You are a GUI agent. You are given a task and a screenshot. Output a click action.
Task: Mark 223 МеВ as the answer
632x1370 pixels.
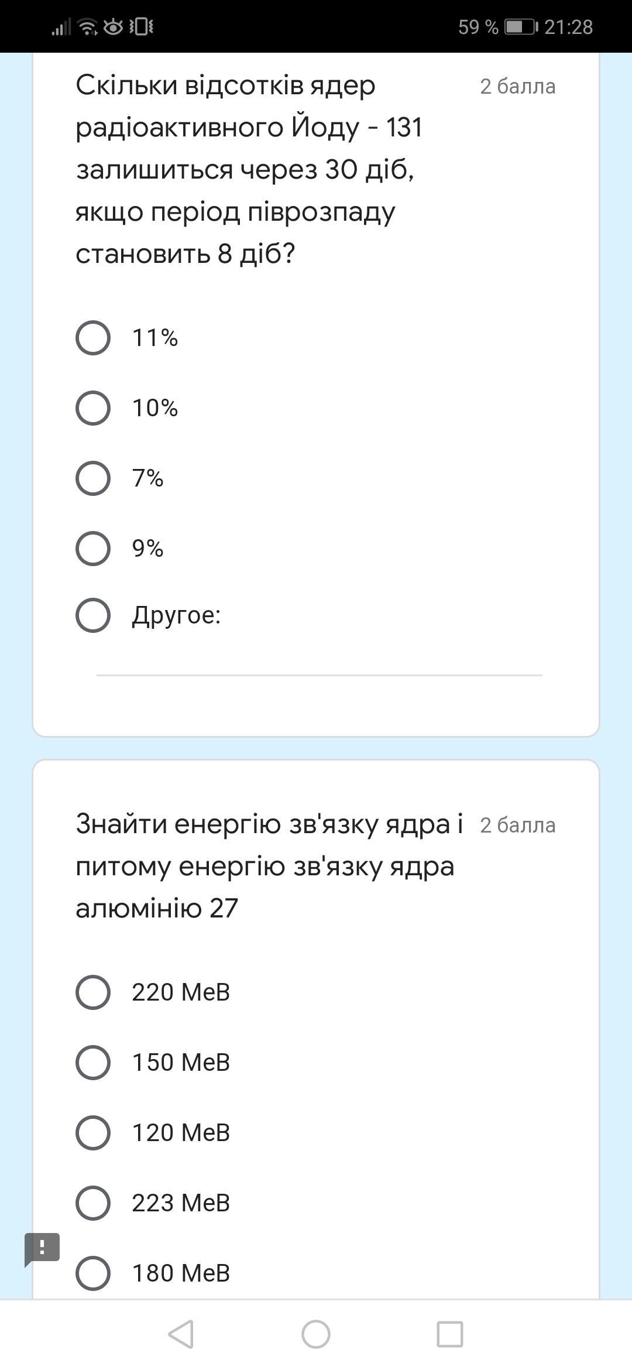(x=93, y=1203)
